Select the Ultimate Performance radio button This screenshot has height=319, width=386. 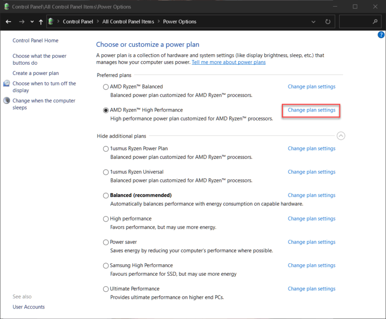coord(106,289)
